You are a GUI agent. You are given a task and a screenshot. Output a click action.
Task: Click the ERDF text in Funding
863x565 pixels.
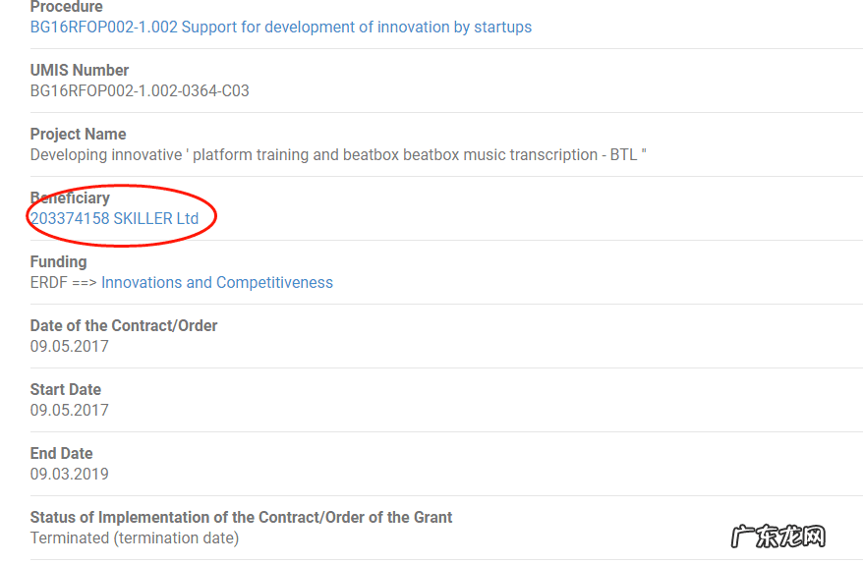pos(49,283)
